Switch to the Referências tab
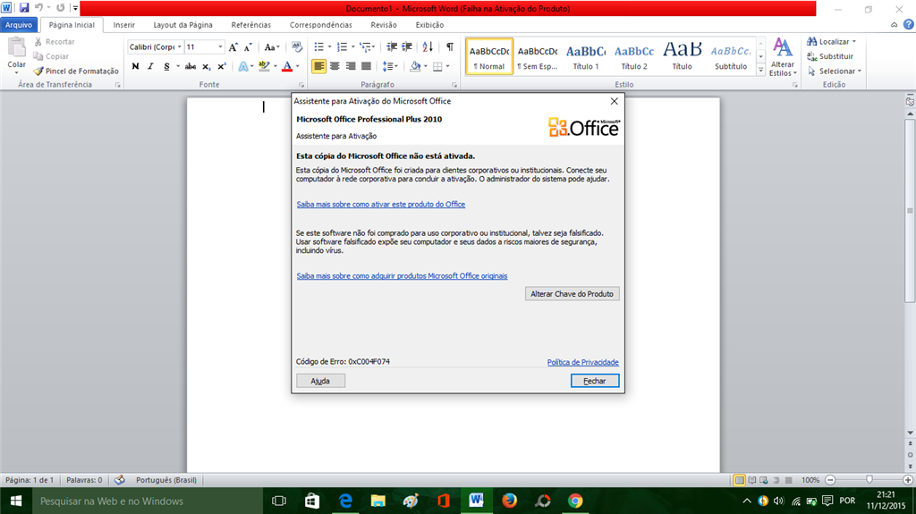The width and height of the screenshot is (916, 514). 251,25
